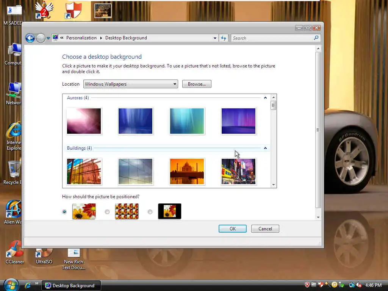The height and width of the screenshot is (291, 388).
Task: Launch Internet Explorer from Quick Launch
Action: (x=28, y=286)
